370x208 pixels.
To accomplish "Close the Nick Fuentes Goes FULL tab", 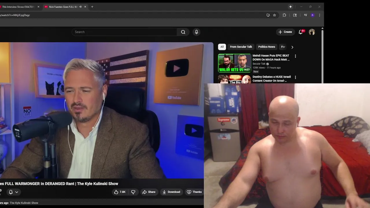I will tap(85, 7).
